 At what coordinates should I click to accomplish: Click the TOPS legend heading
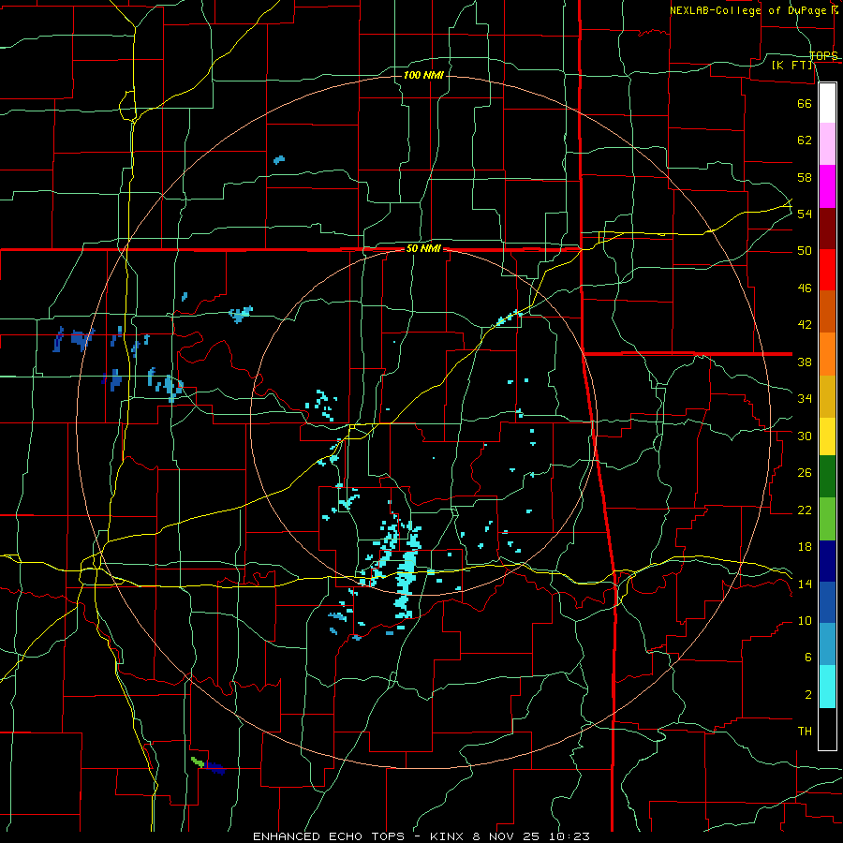pos(823,56)
